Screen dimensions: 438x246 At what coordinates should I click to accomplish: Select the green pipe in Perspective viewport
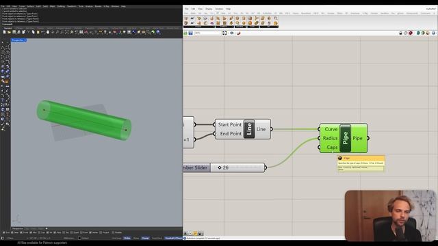83,120
